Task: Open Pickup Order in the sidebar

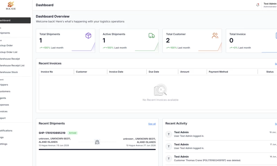Action: (x=6, y=46)
